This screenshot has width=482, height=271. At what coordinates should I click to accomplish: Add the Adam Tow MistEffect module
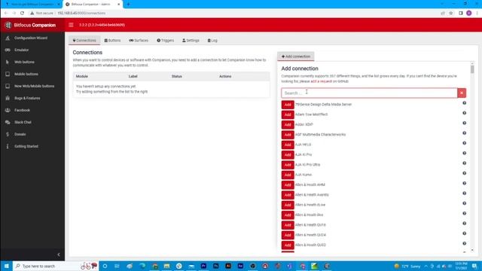click(288, 114)
